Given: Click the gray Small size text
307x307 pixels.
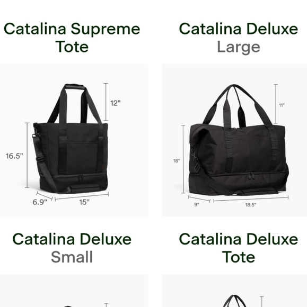Looking at the screenshot, I should [x=72, y=257].
